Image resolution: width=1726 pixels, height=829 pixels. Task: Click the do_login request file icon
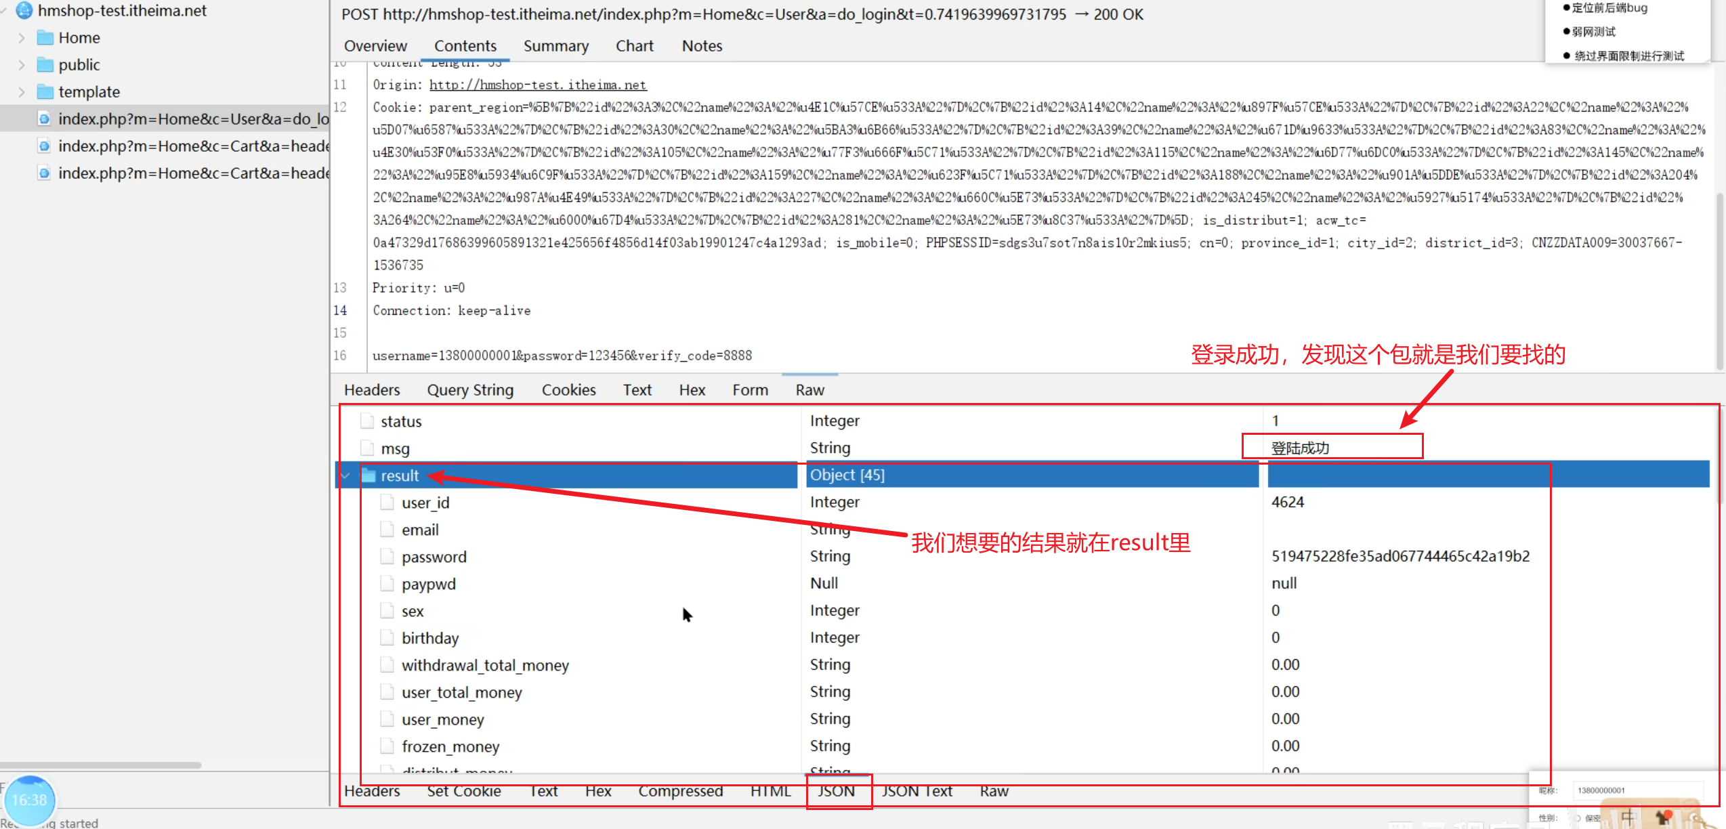44,119
